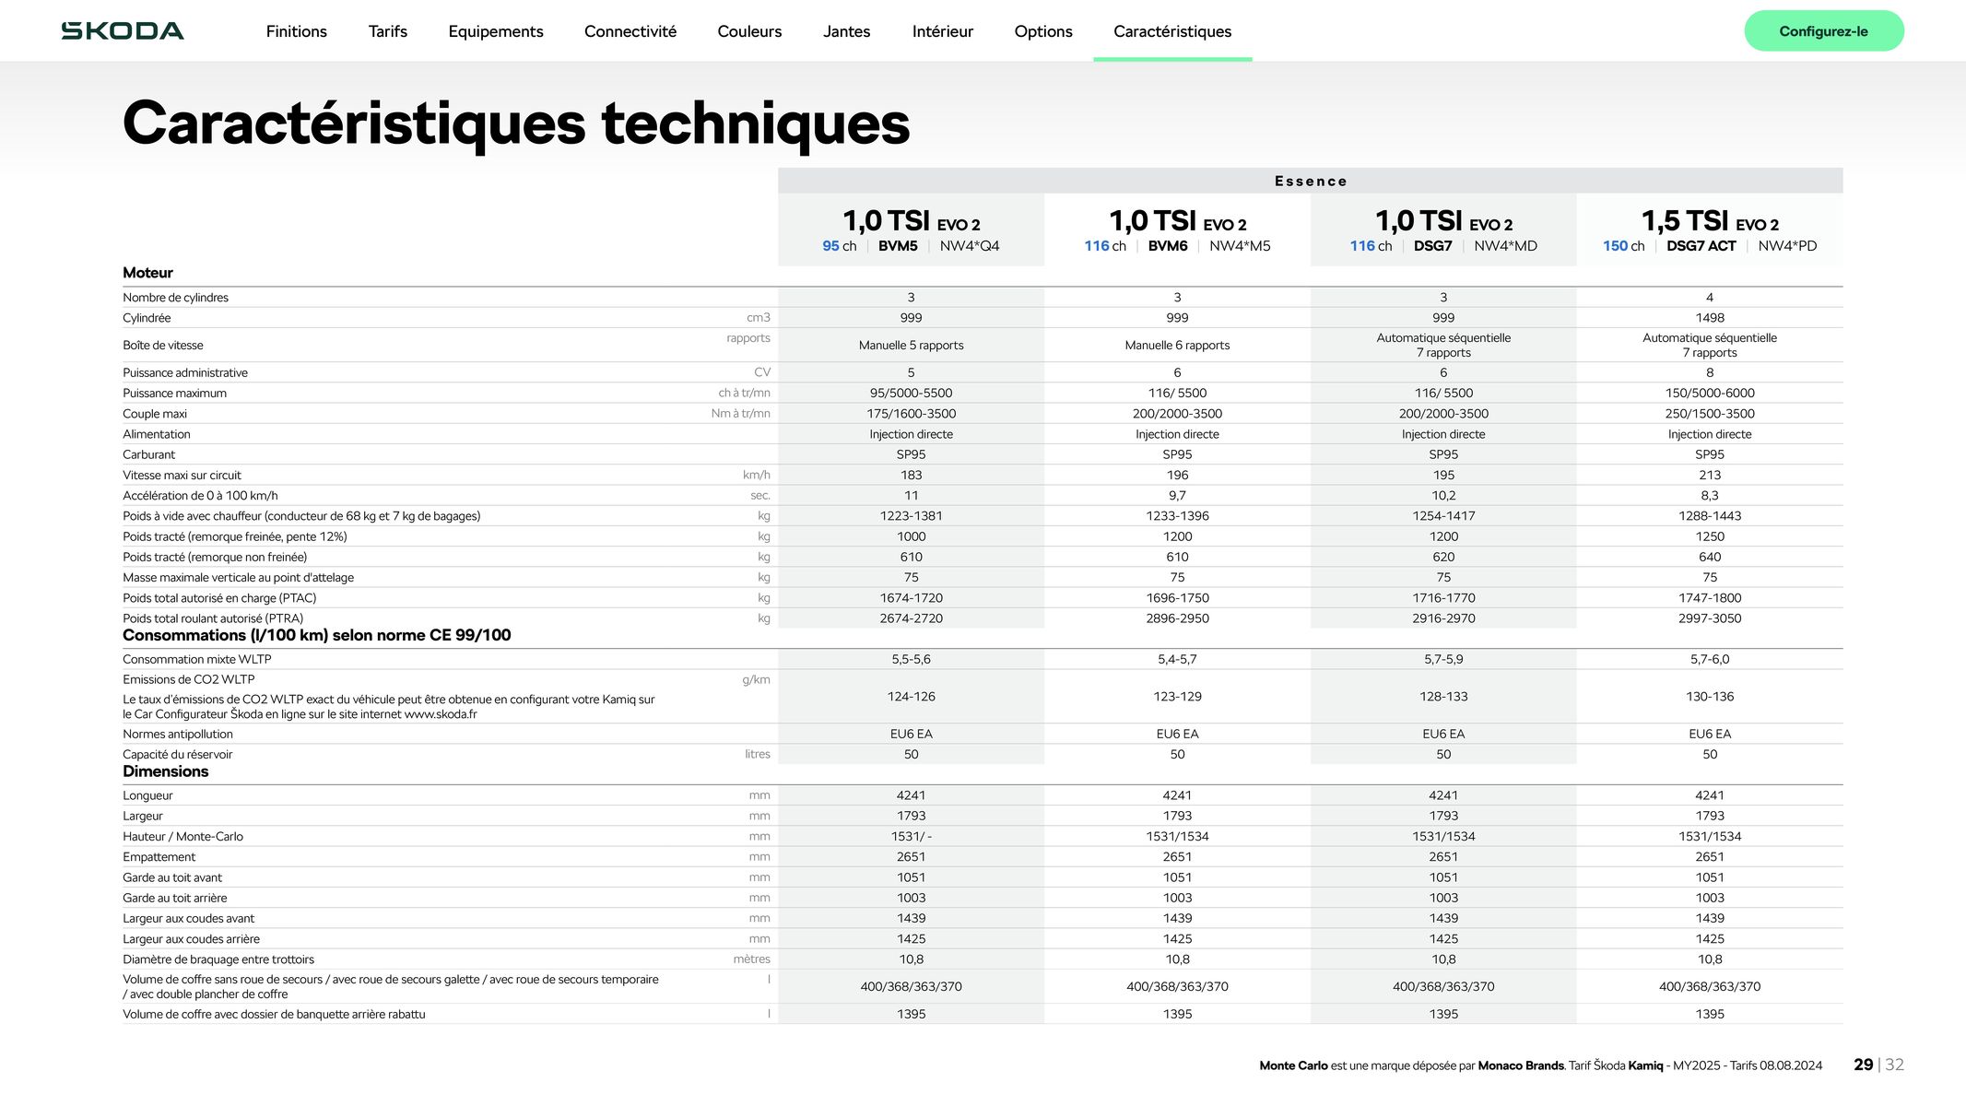Click the www.skoda.fr configurator note
The image size is (1966, 1106).
[389, 707]
